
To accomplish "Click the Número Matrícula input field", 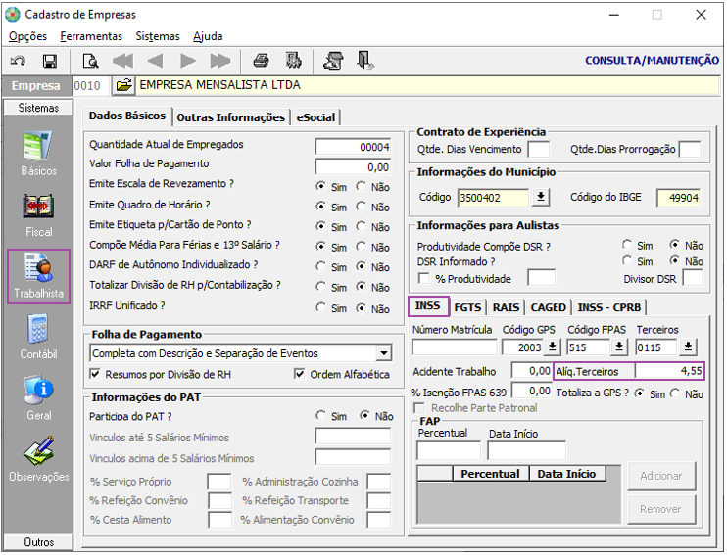I will [x=455, y=347].
